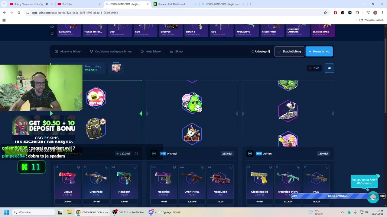Viewport: 387px width, 217px height.
Task: Click Michael's 253.85zł total
Action: coord(227,154)
